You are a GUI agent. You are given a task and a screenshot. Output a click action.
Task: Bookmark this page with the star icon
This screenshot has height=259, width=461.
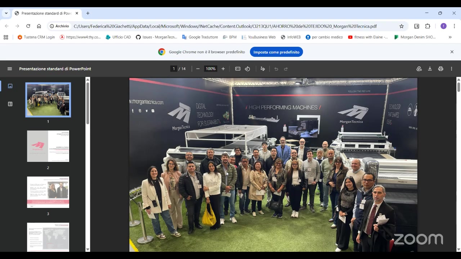402,26
